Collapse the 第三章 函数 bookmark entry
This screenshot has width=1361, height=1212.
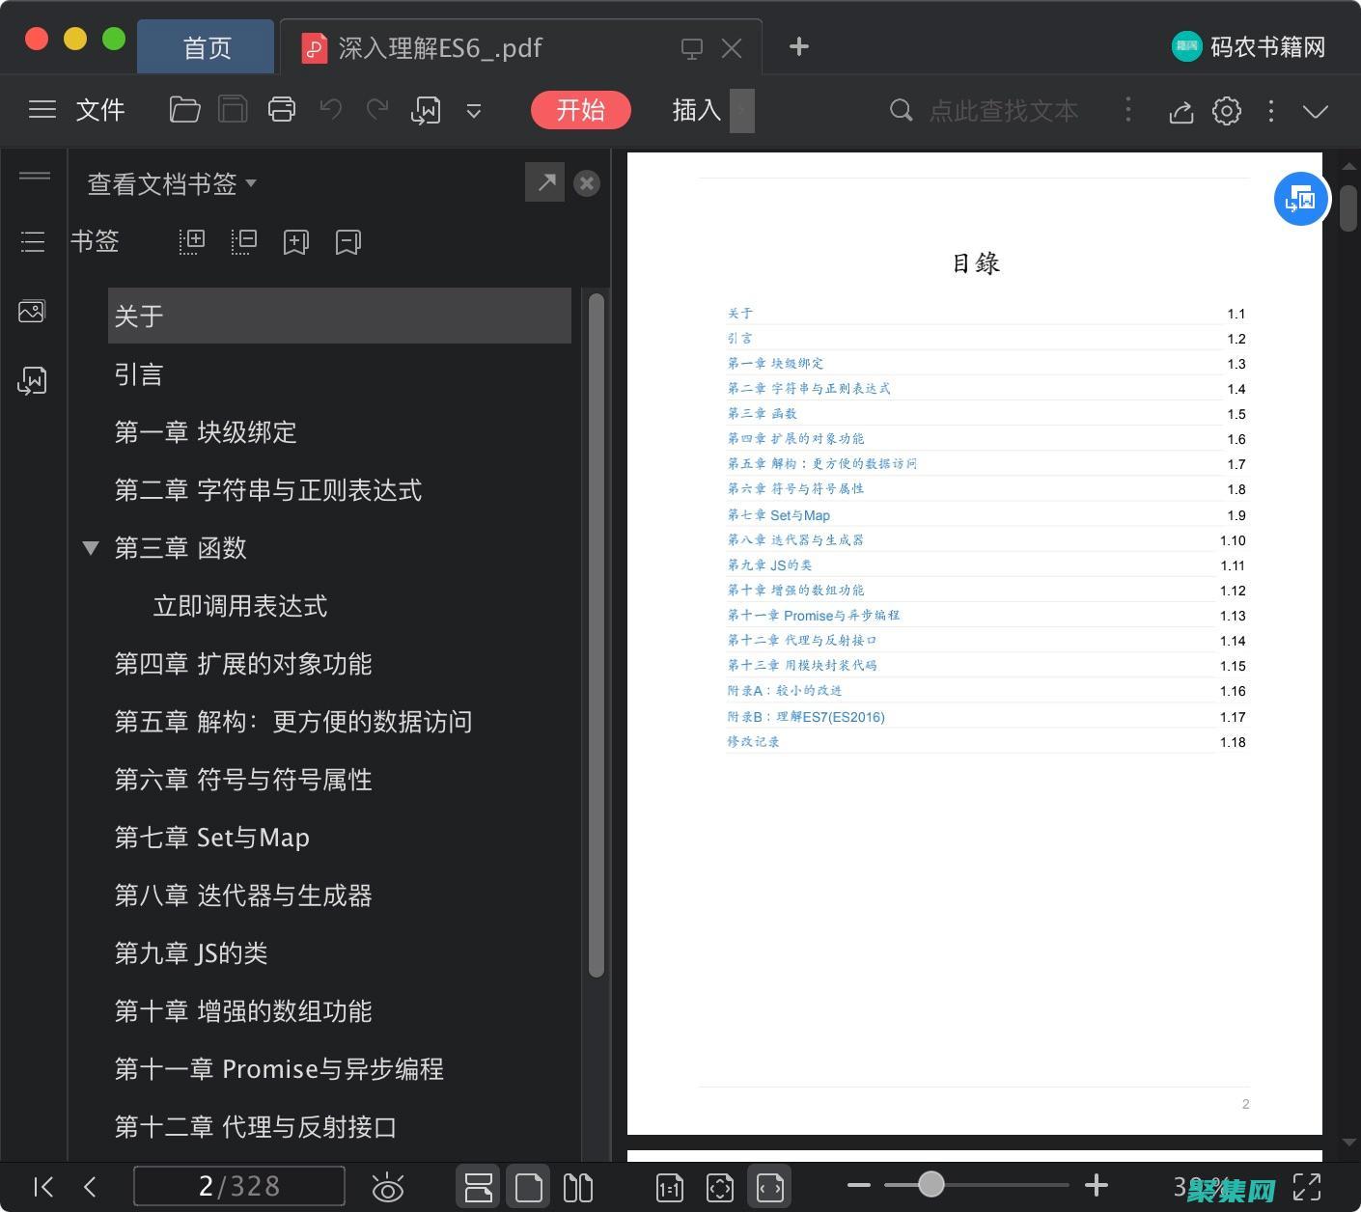[91, 548]
